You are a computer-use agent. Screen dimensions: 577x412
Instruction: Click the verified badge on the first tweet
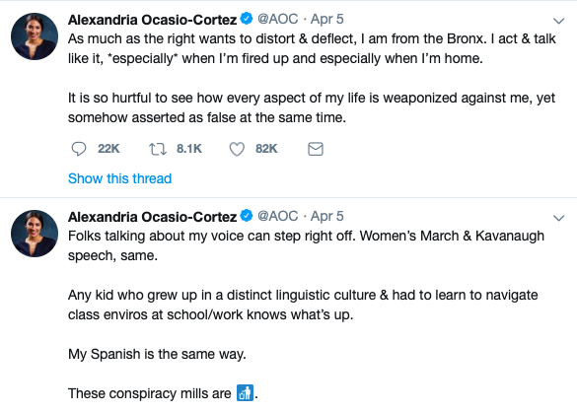pos(247,19)
